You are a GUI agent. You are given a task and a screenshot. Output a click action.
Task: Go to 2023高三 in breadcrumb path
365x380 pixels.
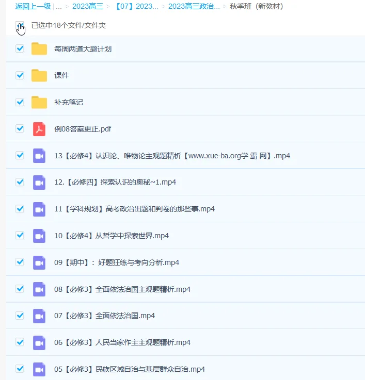point(88,7)
